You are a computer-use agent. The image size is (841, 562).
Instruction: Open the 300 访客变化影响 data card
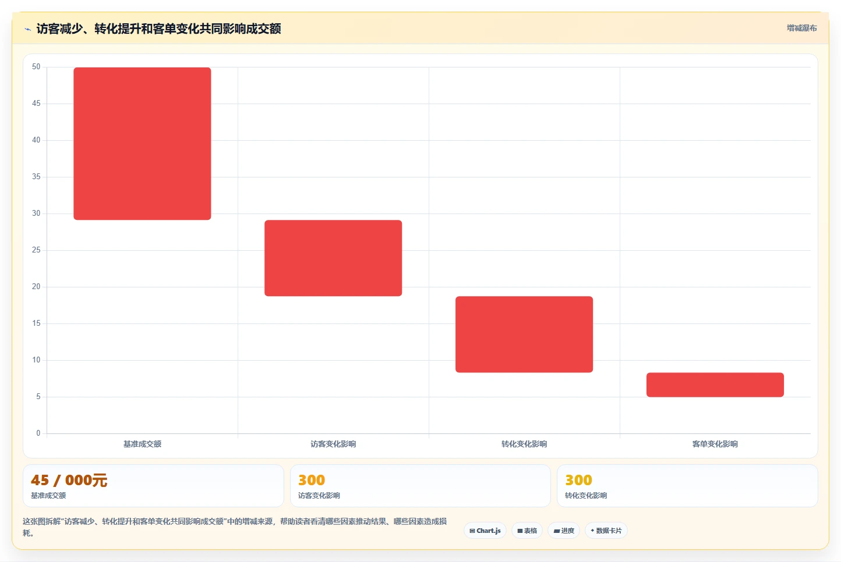421,486
